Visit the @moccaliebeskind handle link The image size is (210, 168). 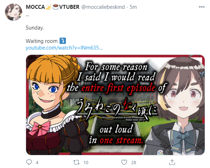point(103,7)
